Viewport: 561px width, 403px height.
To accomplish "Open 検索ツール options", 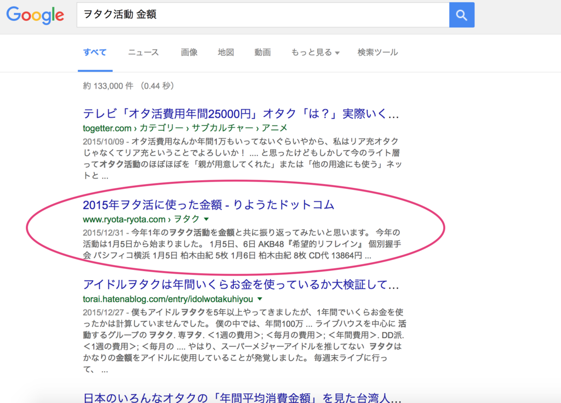I will click(x=377, y=53).
